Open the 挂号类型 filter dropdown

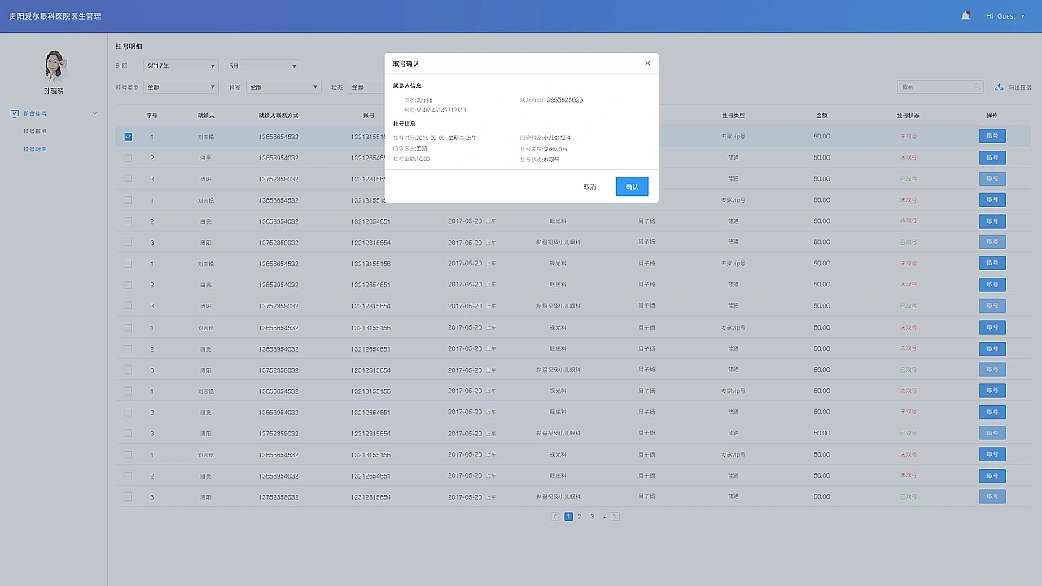click(181, 86)
